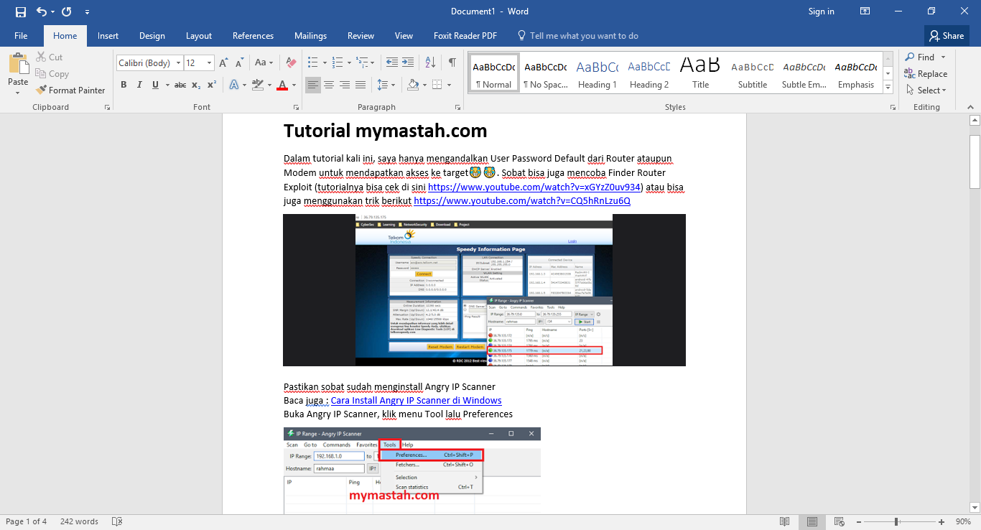
Task: Justify the paragraph text
Action: (x=361, y=85)
